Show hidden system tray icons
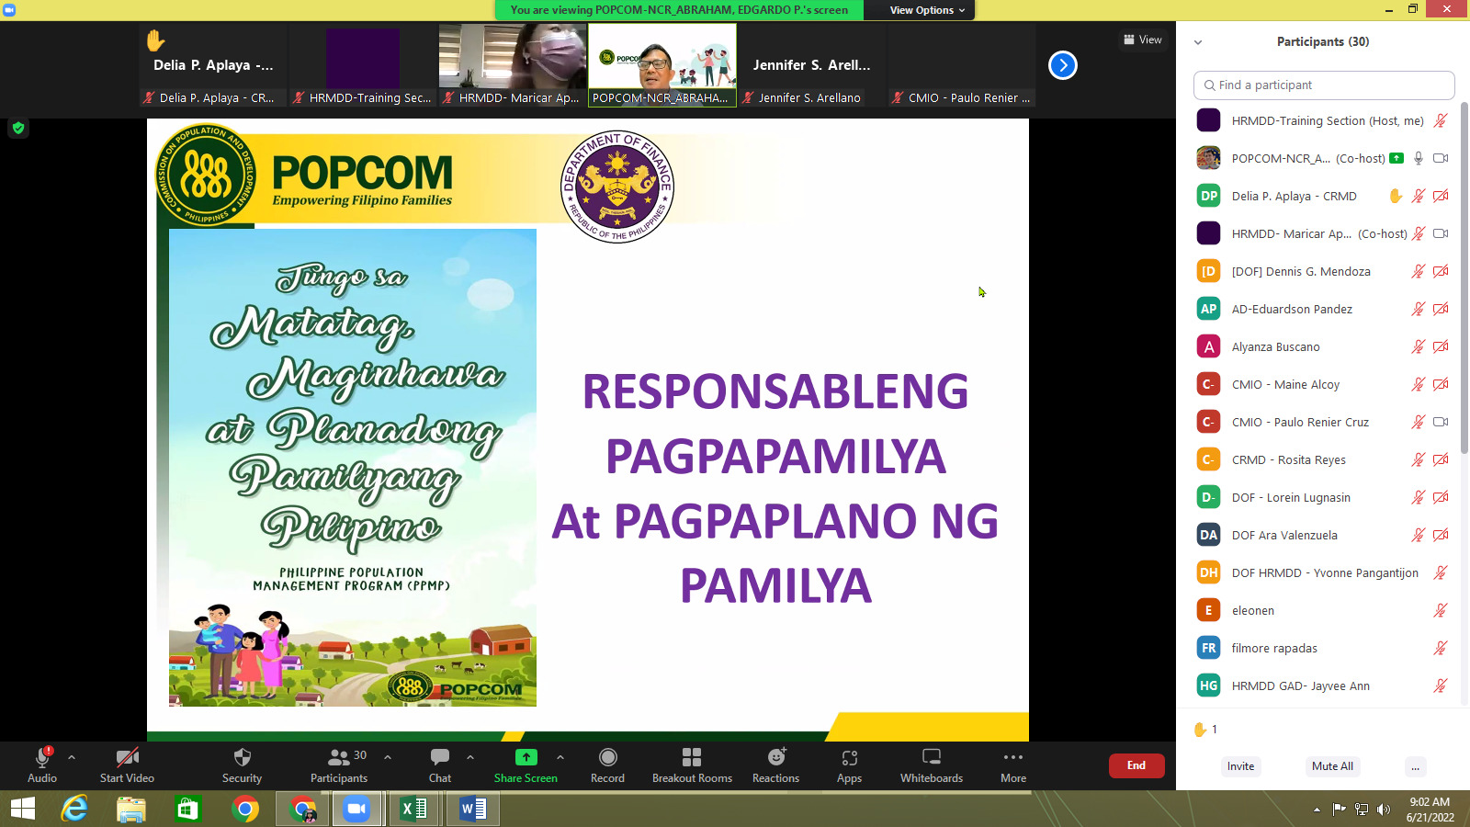Image resolution: width=1470 pixels, height=827 pixels. pos(1317,810)
